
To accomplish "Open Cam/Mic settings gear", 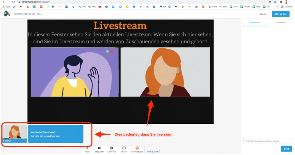I will click(x=111, y=149).
